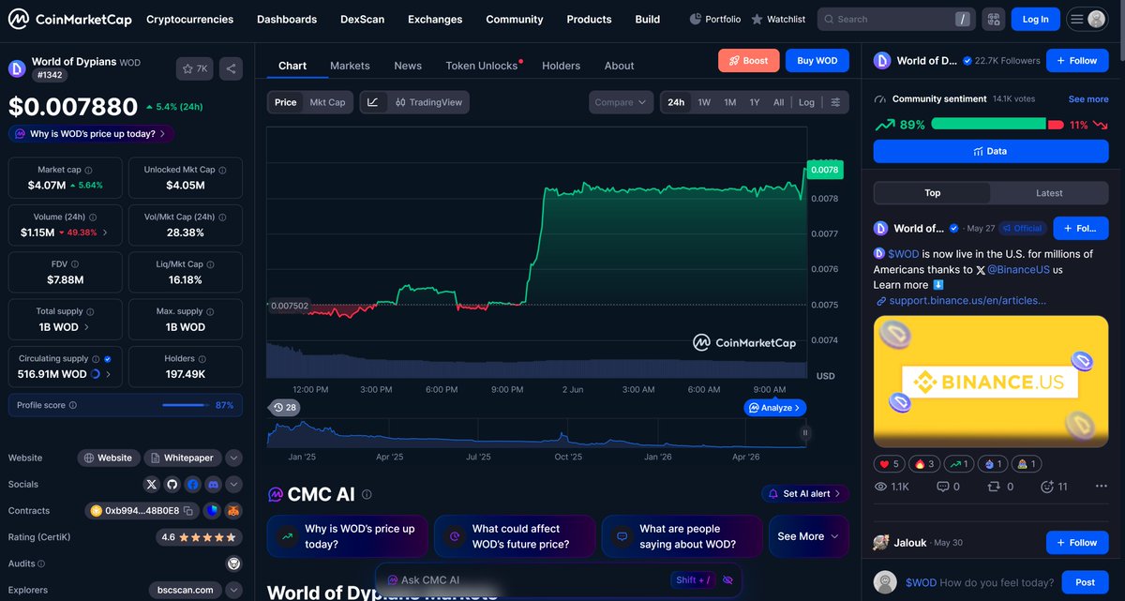Open the Discord social link
The width and height of the screenshot is (1125, 601).
213,485
